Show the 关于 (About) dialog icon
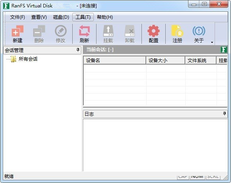Viewport: 231px width, 183px height. (x=199, y=34)
